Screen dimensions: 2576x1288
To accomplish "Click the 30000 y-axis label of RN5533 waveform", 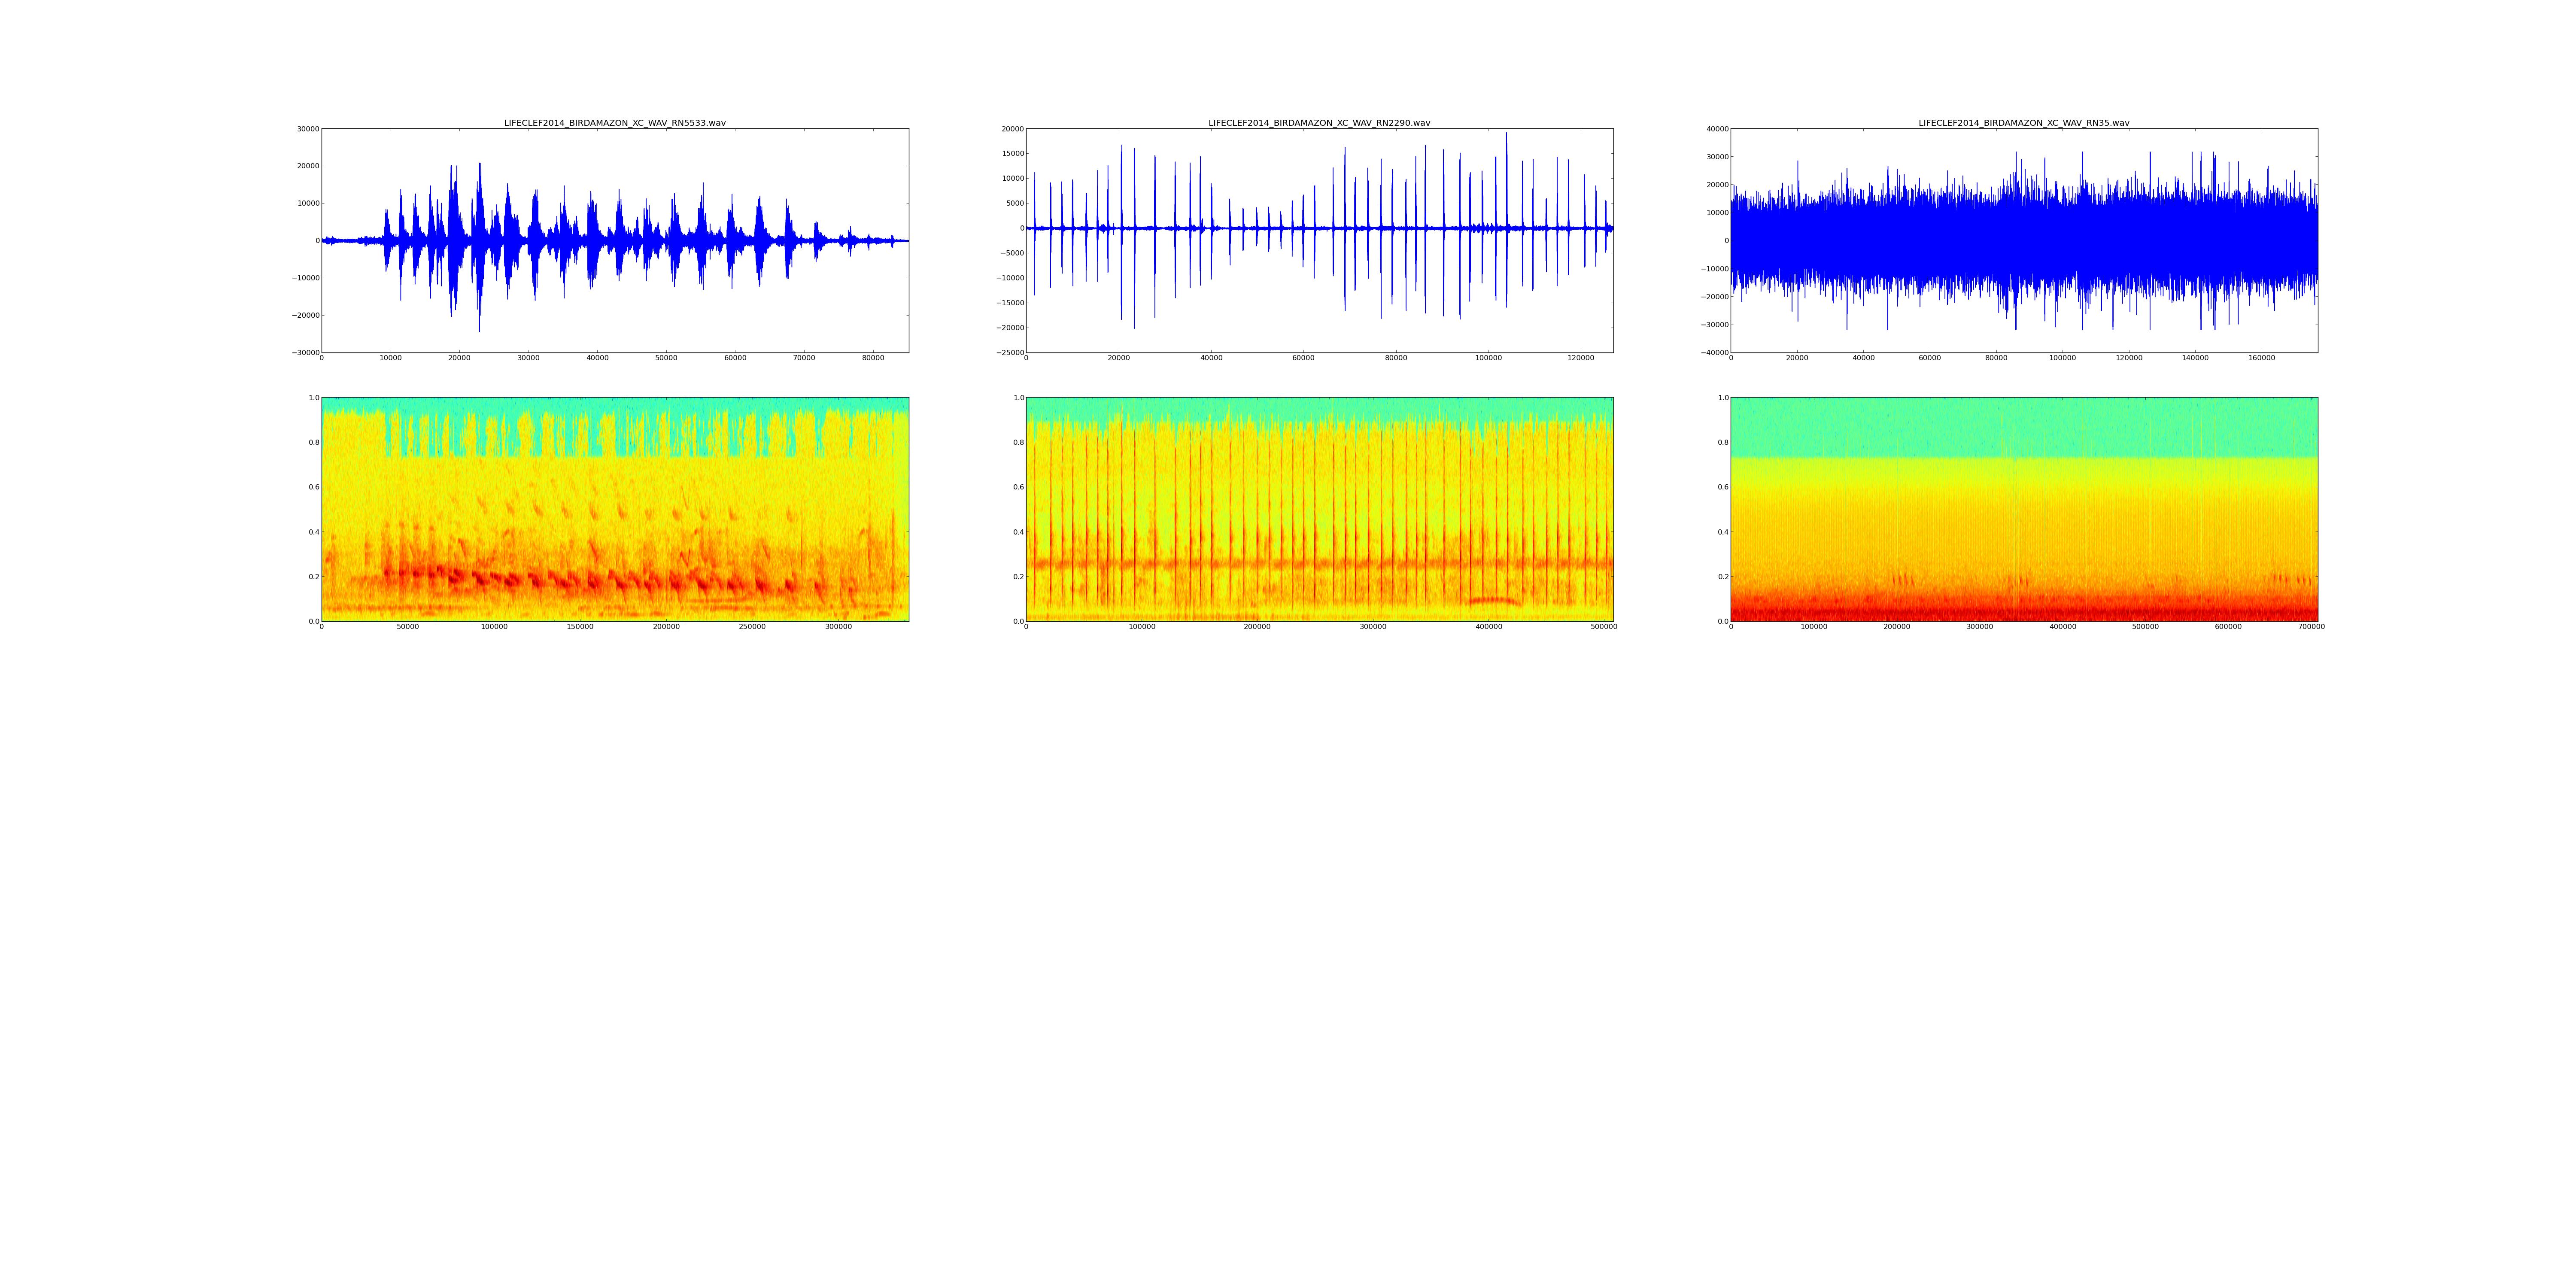I will 307,129.
